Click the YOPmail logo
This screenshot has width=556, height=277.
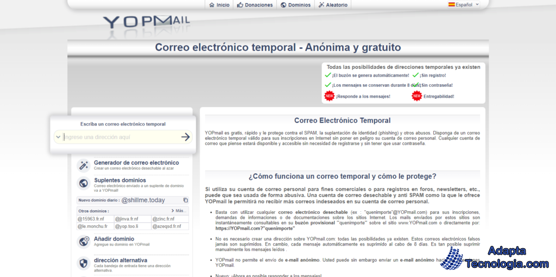pos(147,22)
